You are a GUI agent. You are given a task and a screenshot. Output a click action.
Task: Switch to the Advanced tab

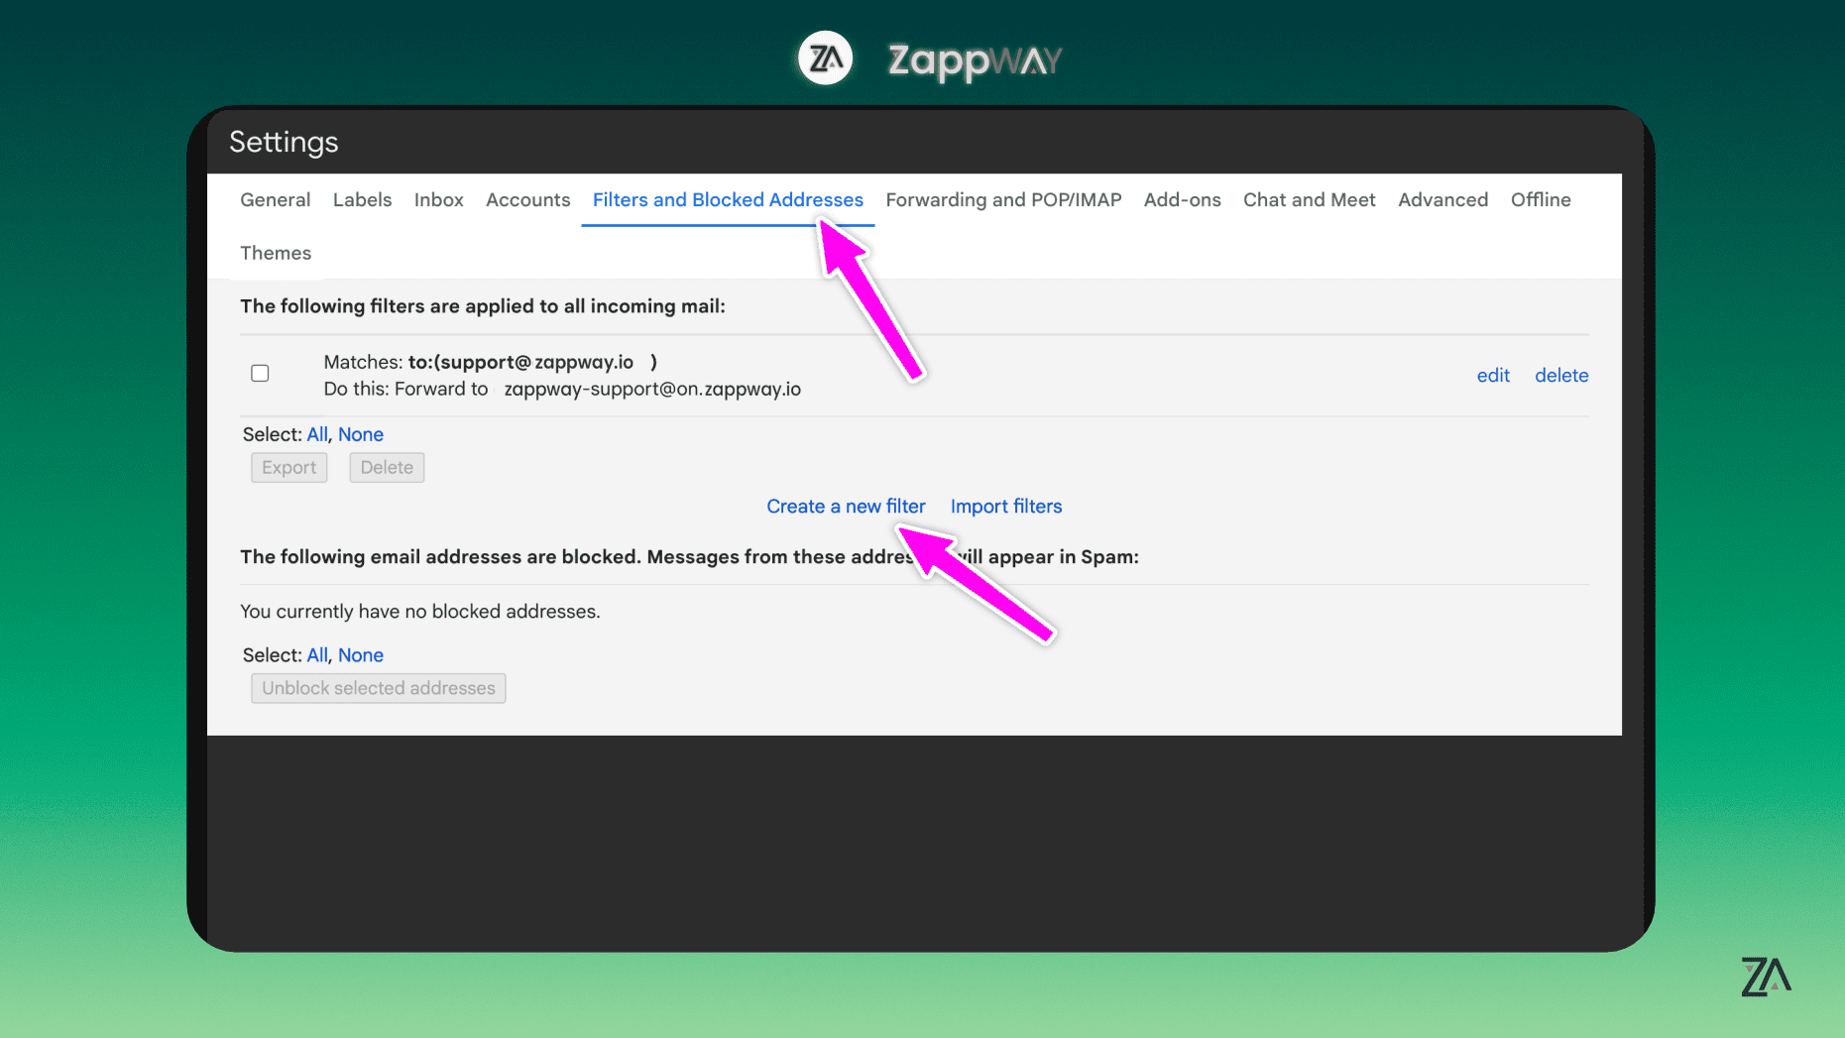point(1442,199)
